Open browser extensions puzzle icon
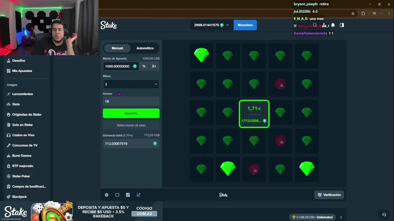This screenshot has height=221, width=394. pos(363,14)
